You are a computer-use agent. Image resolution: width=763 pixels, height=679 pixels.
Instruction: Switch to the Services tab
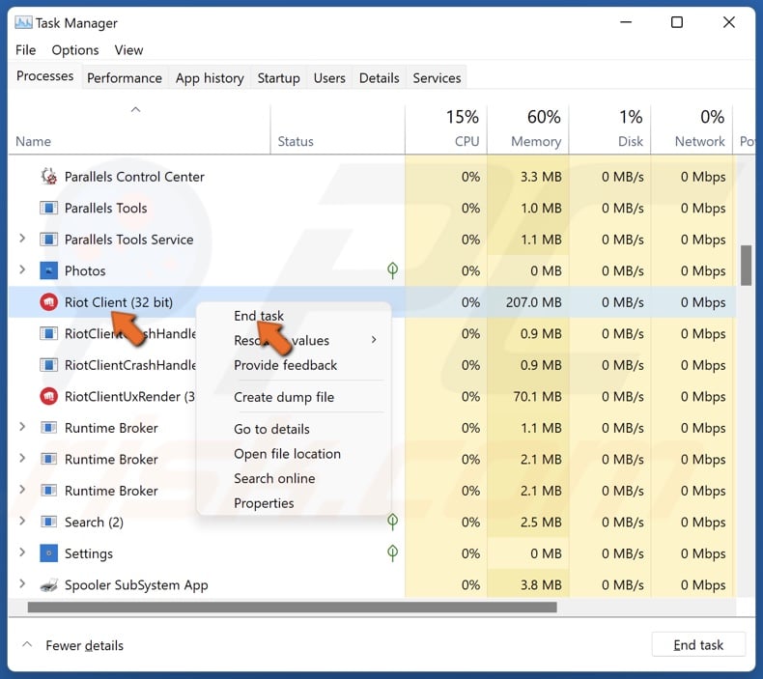[437, 78]
